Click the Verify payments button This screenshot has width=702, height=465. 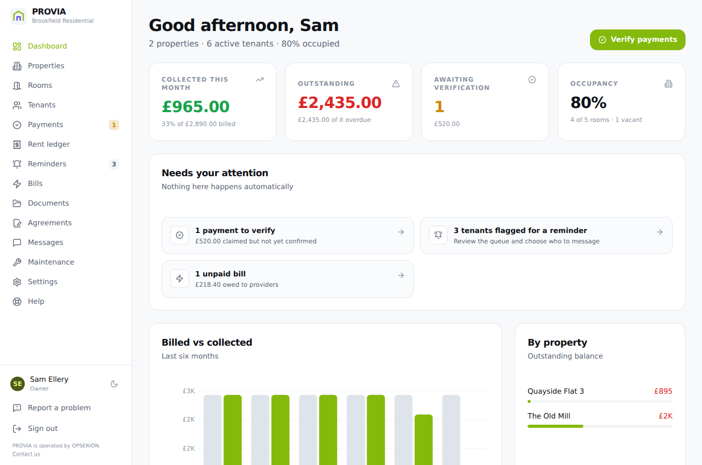[637, 40]
